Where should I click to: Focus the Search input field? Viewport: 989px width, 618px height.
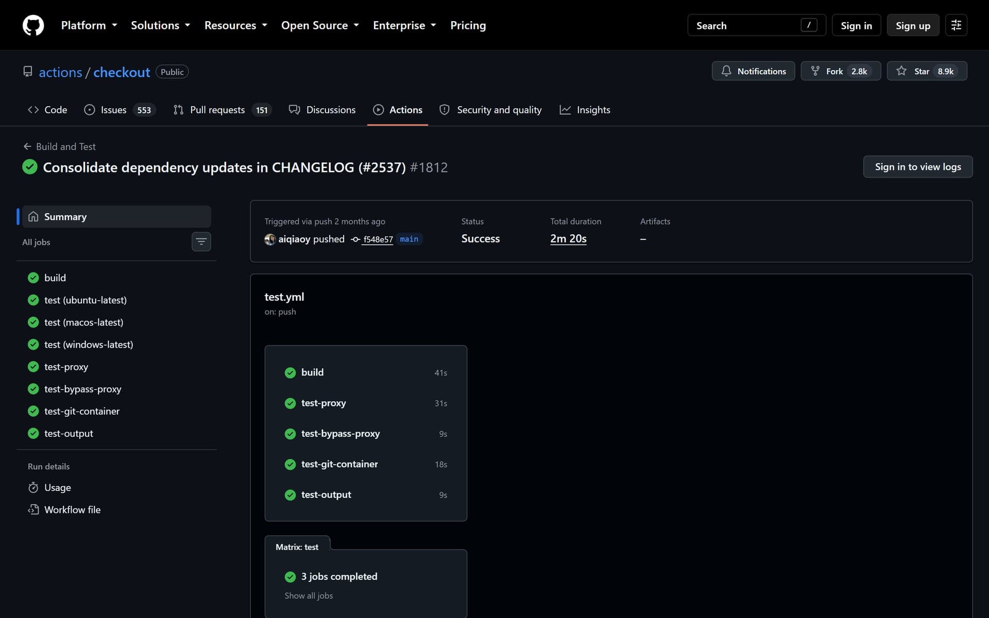pyautogui.click(x=756, y=25)
